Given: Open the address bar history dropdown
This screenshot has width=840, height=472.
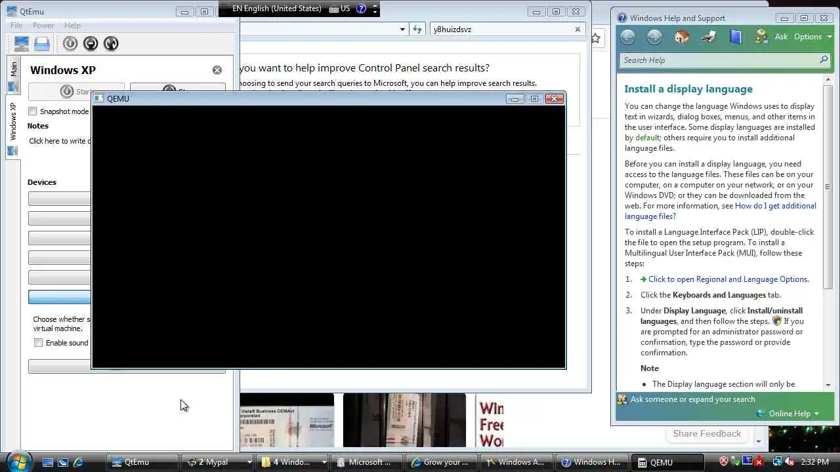Looking at the screenshot, I should pyautogui.click(x=402, y=29).
